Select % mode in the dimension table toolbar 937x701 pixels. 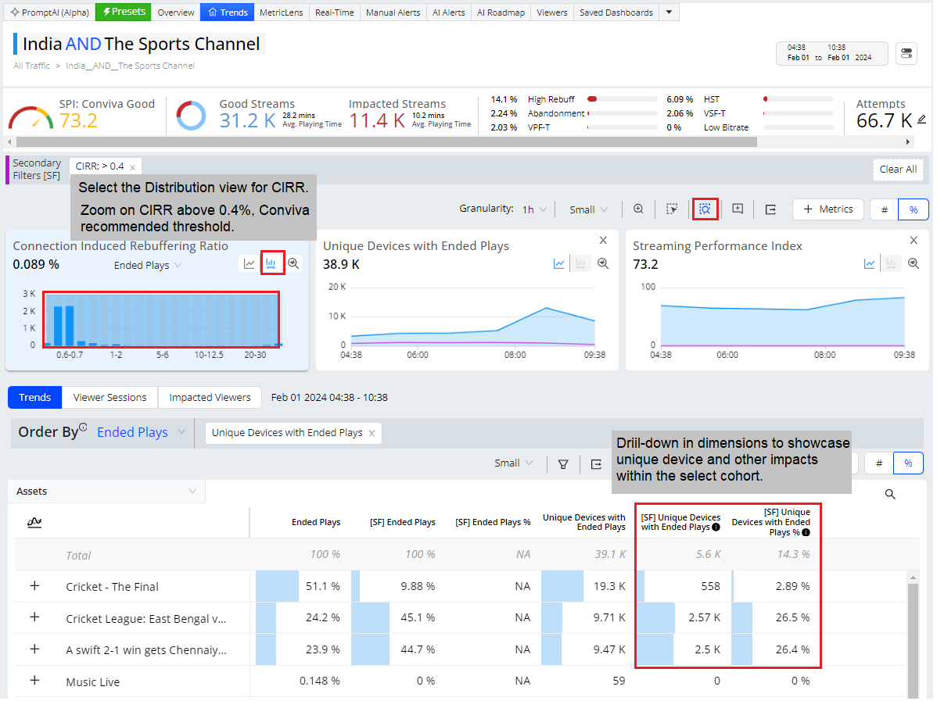pyautogui.click(x=907, y=463)
